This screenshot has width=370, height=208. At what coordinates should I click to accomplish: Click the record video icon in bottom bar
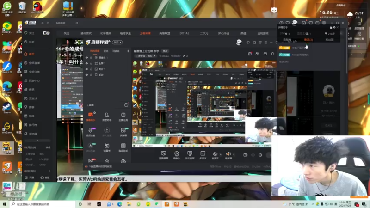pos(246,155)
